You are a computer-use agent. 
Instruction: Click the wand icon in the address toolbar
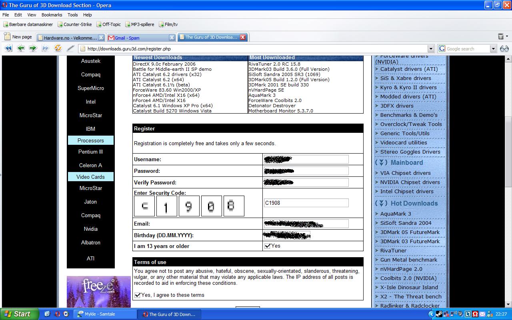coord(70,48)
